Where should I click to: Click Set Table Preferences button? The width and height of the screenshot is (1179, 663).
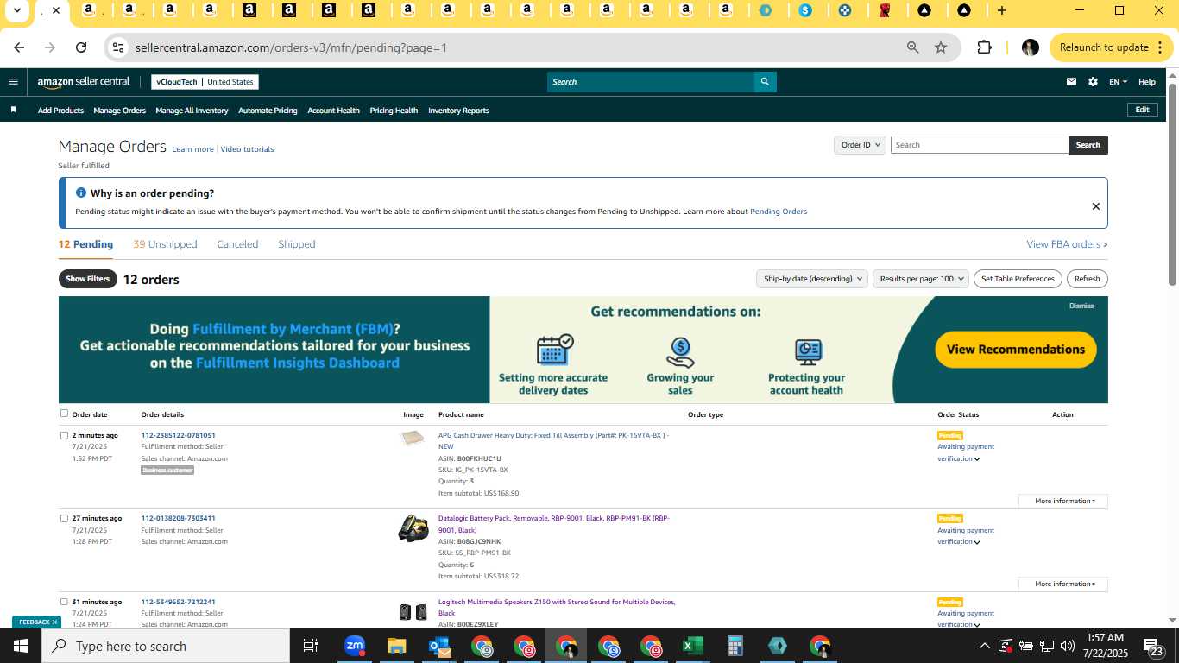coord(1018,279)
